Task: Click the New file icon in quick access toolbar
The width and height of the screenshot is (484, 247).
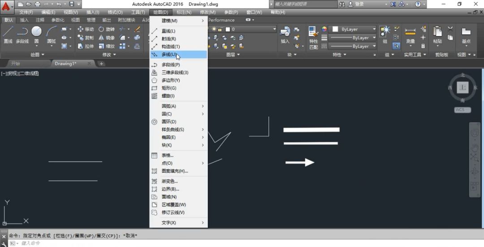Action: click(x=20, y=4)
